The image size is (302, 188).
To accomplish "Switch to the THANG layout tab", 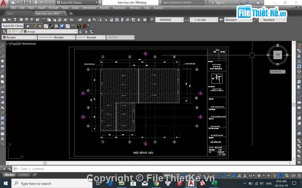I will tap(24, 174).
